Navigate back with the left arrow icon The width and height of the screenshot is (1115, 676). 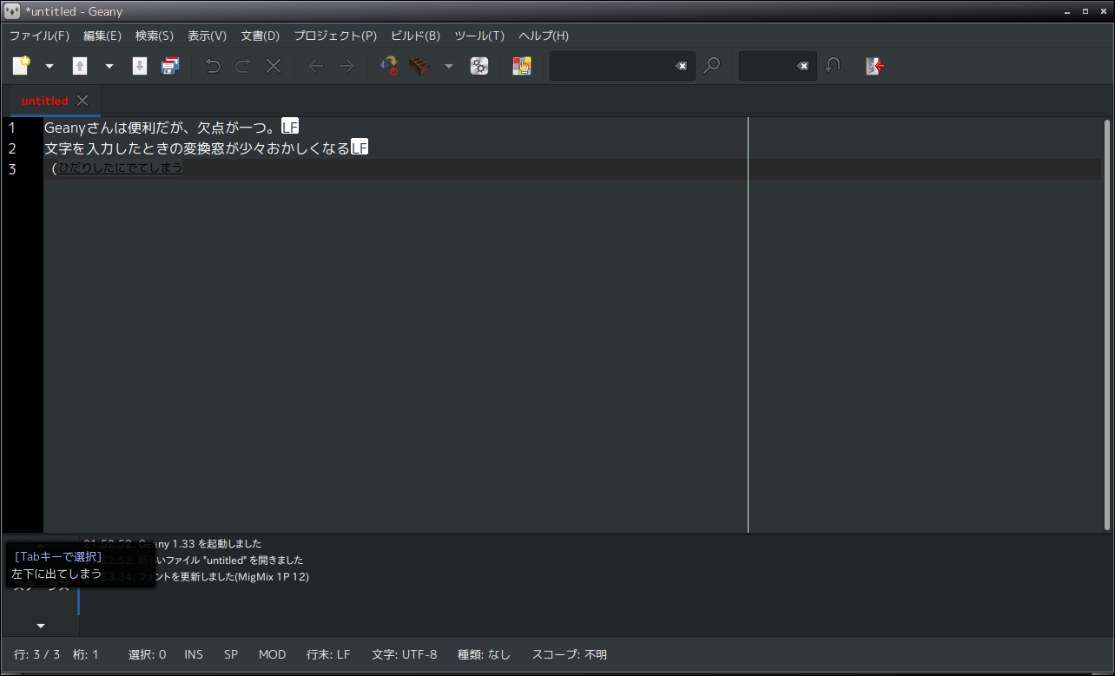316,66
